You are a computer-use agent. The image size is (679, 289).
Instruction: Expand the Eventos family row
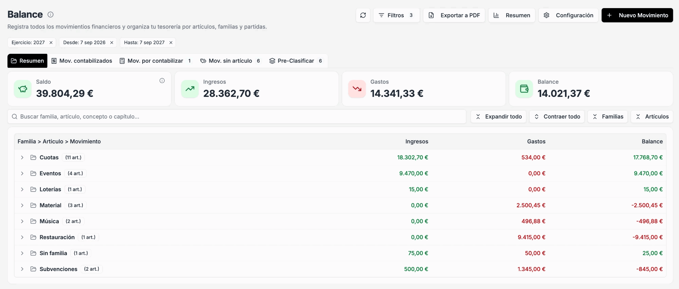click(x=22, y=173)
